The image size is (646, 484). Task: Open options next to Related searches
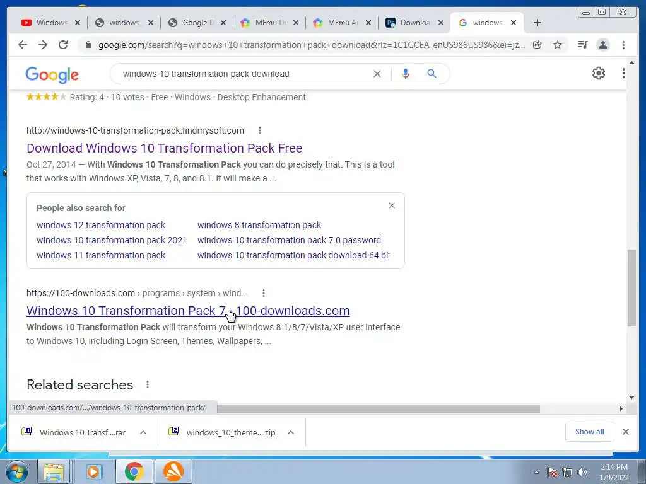pos(148,385)
